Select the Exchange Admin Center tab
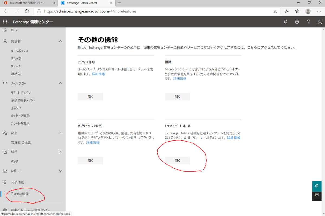The width and height of the screenshot is (325, 216). click(87, 3)
